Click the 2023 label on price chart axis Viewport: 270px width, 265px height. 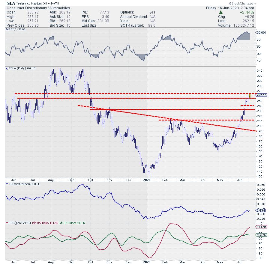pos(147,180)
